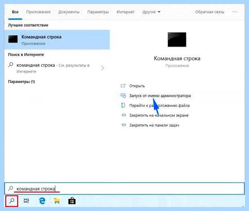This screenshot has height=211, width=249.
Task: Click the Поиск в Интернете heading
Action: point(26,55)
